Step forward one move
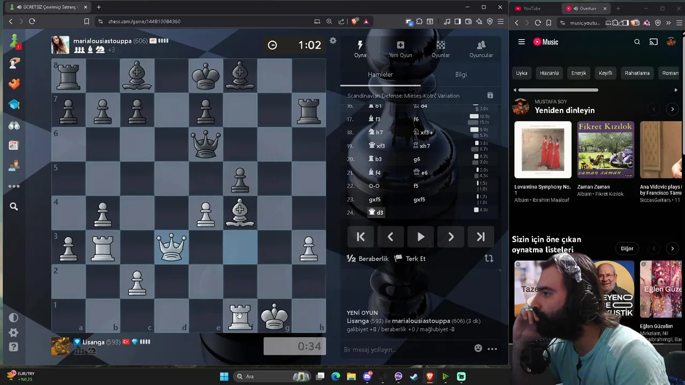Screen dimensions: 685x385 pos(451,237)
